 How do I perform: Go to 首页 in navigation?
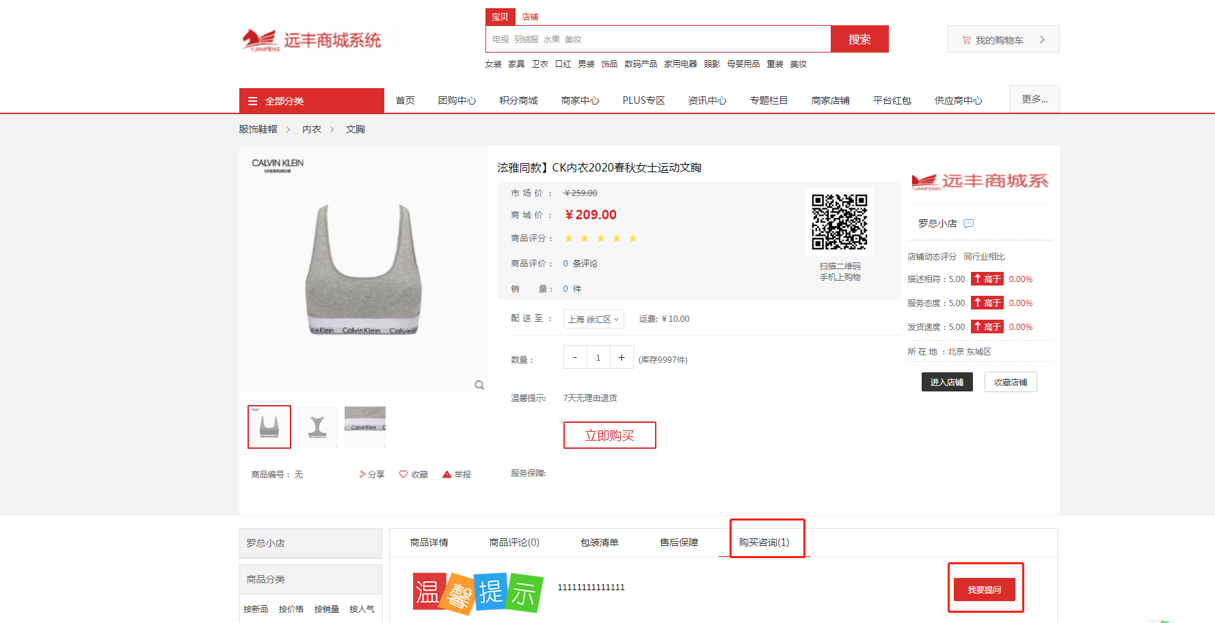405,100
